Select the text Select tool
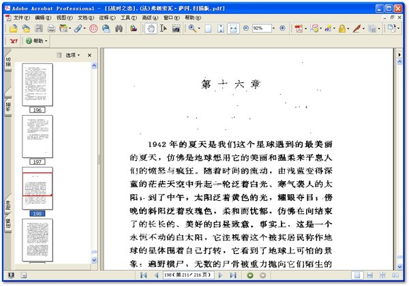The height and width of the screenshot is (286, 409). click(164, 29)
